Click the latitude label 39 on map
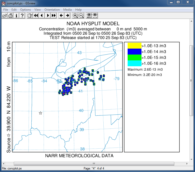This screenshot has width=195, height=172. click(x=82, y=130)
